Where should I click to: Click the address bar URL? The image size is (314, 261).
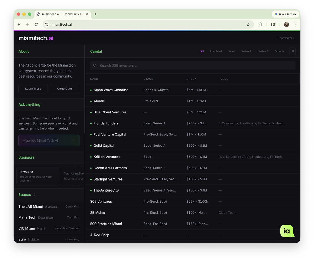coord(62,24)
